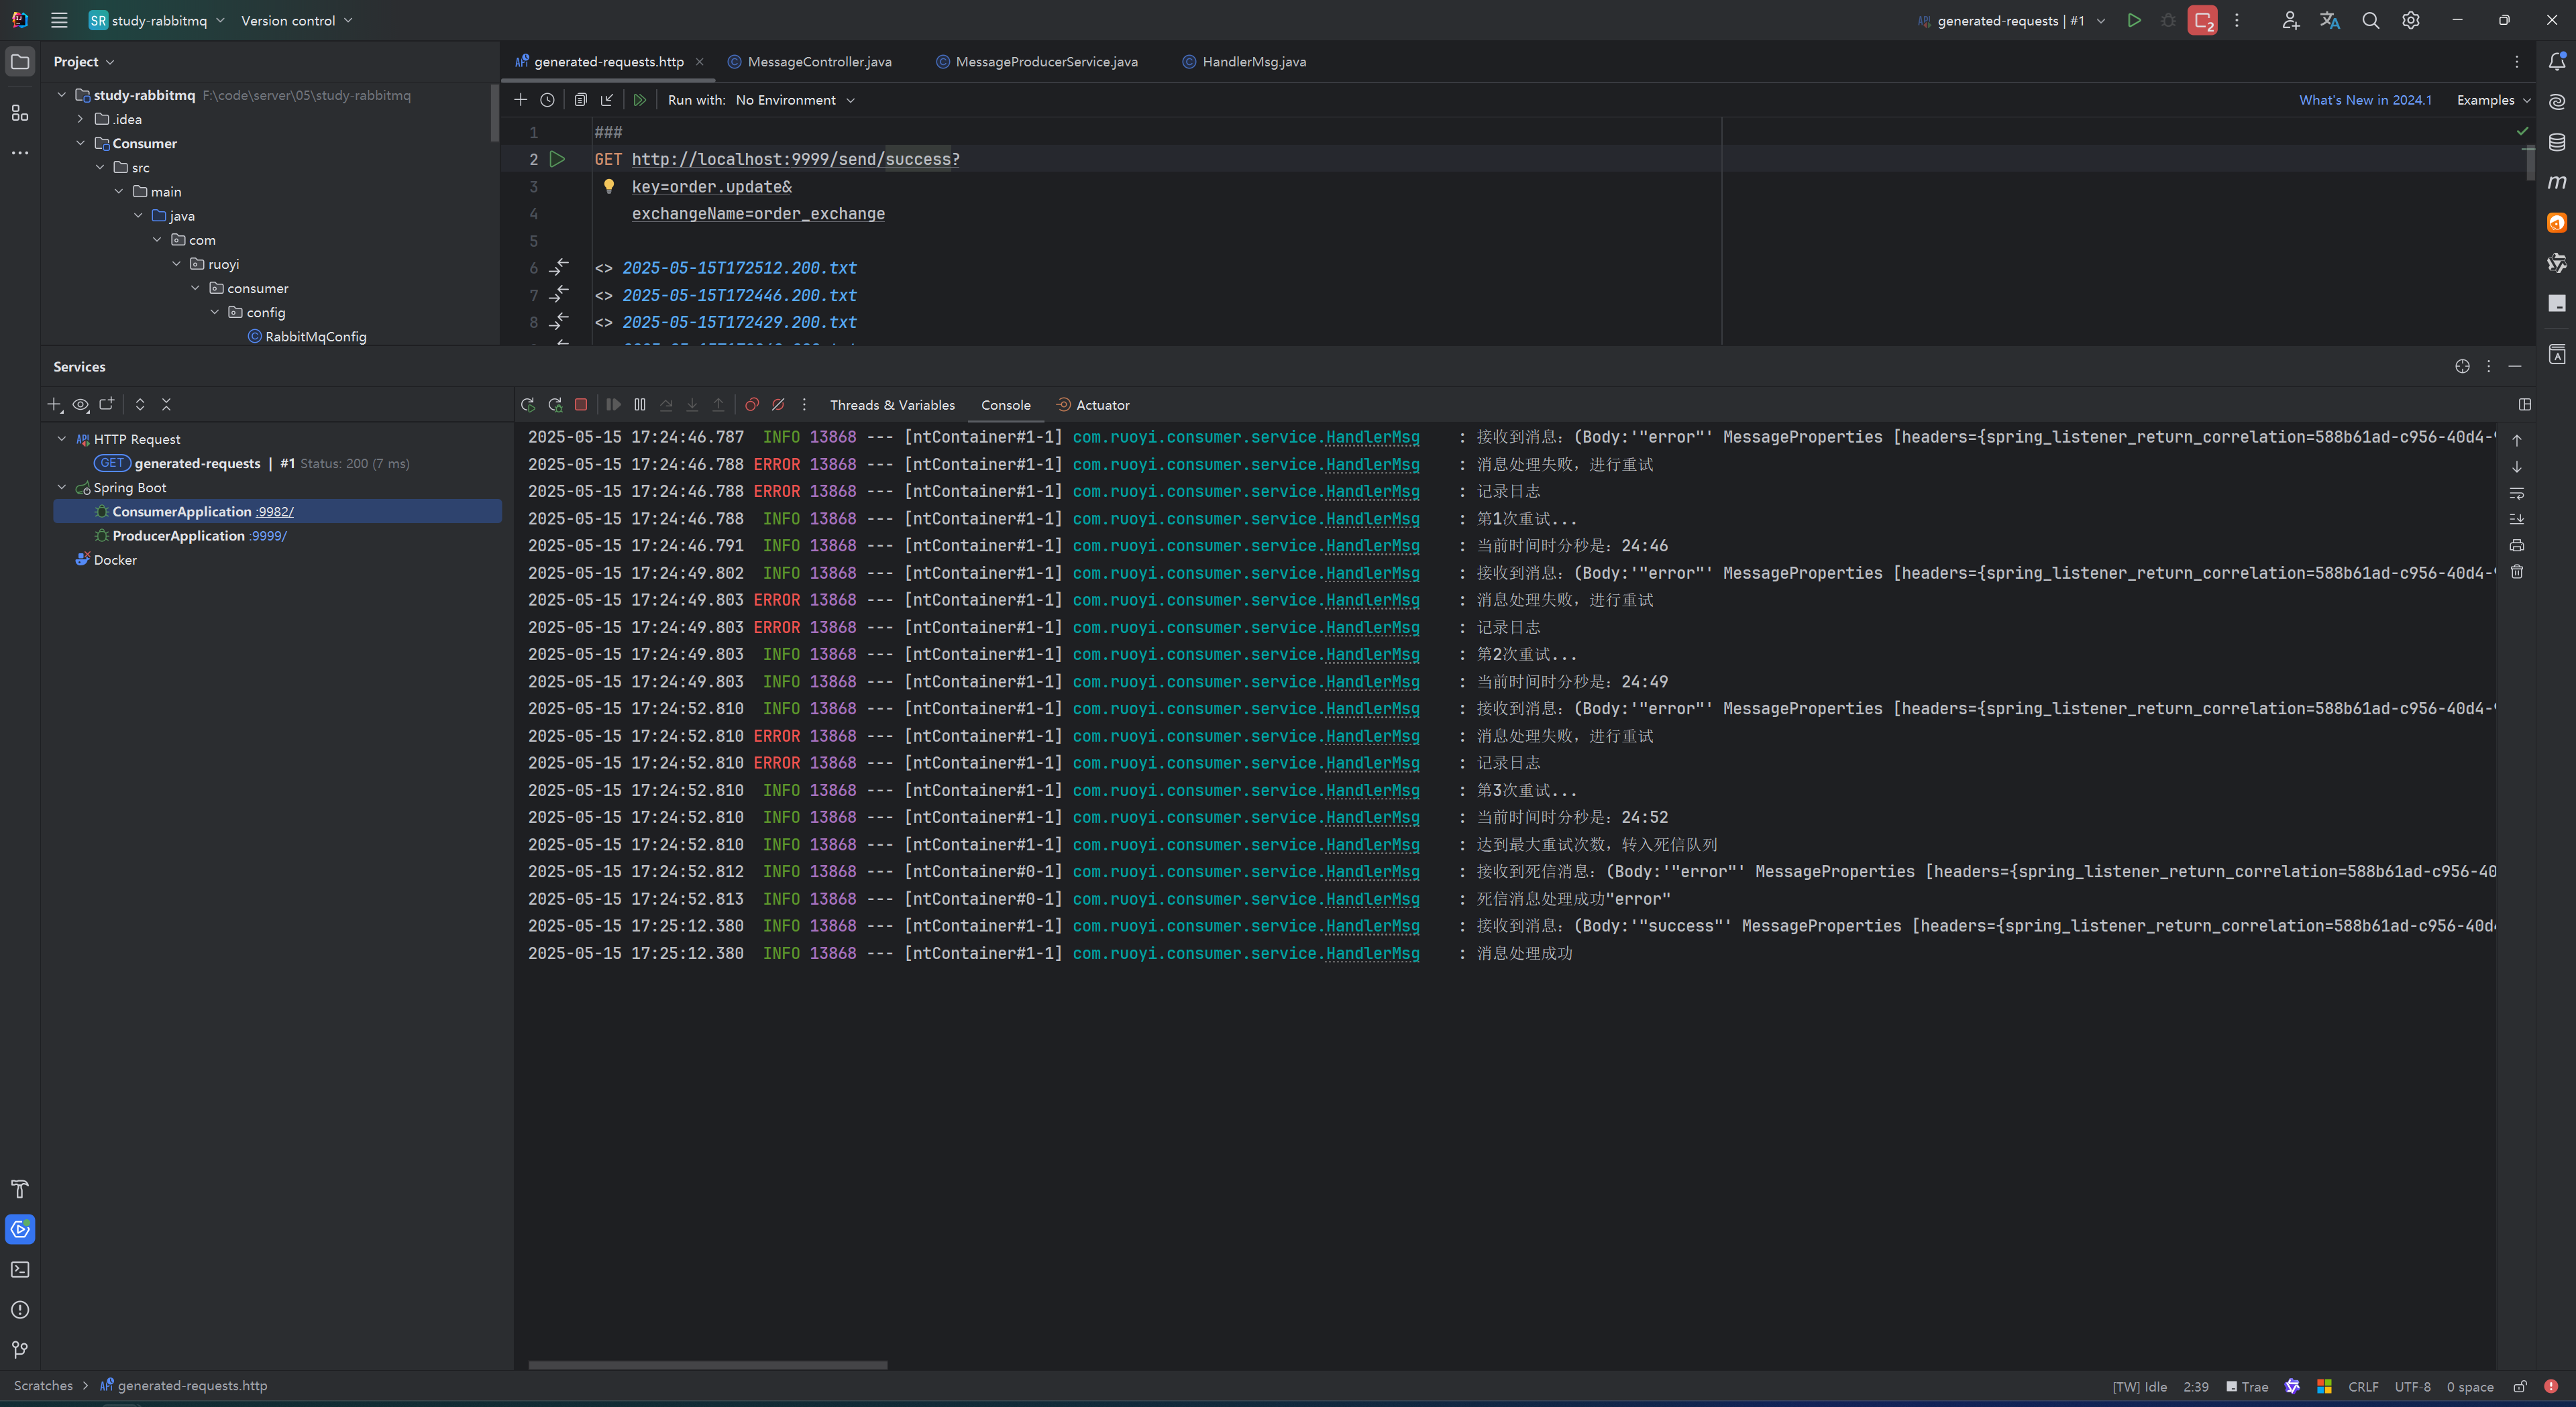Toggle soft-wrap in the console

[x=2517, y=493]
